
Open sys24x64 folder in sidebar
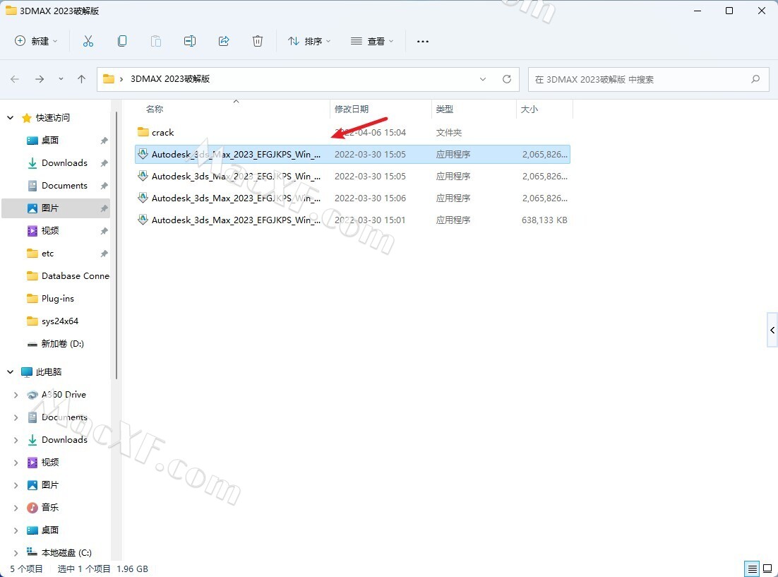(x=59, y=321)
